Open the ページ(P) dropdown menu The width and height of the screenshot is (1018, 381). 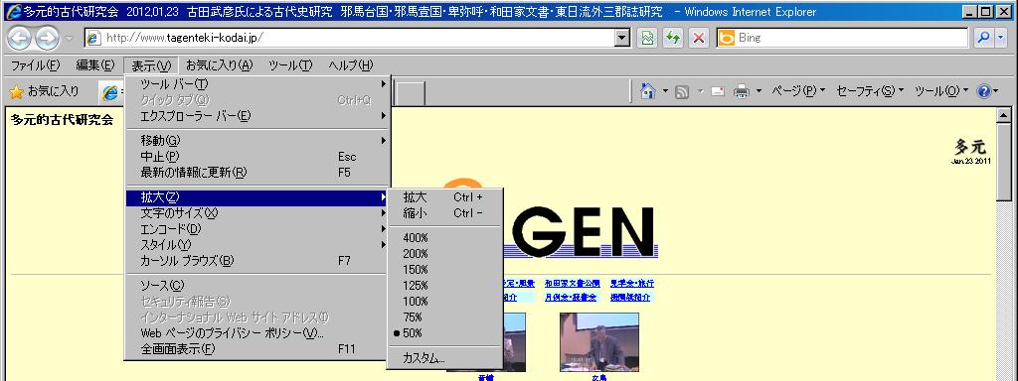798,91
